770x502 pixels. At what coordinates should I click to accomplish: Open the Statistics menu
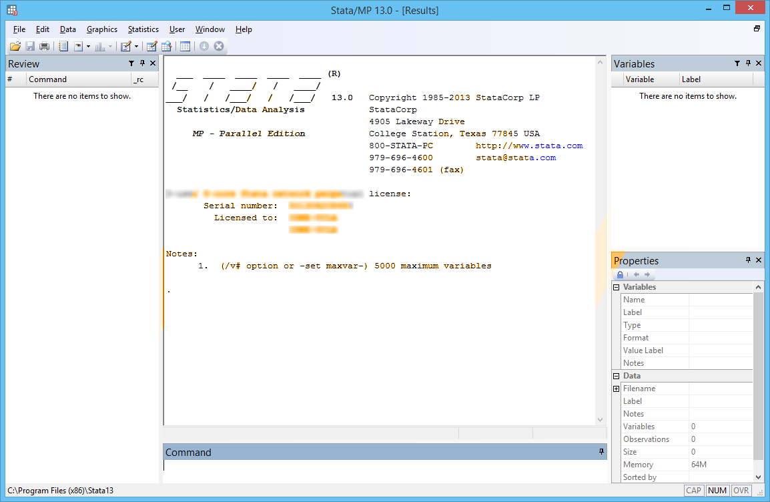(x=143, y=29)
